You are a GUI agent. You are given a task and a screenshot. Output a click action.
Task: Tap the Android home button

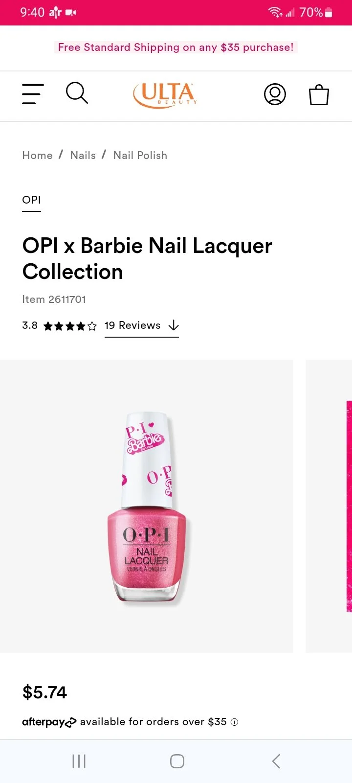(177, 761)
